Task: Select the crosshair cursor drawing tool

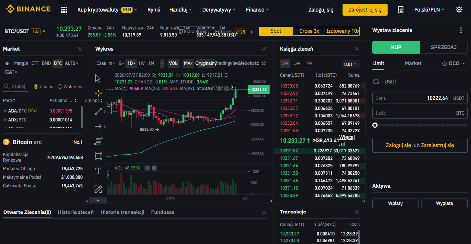Action: [98, 93]
